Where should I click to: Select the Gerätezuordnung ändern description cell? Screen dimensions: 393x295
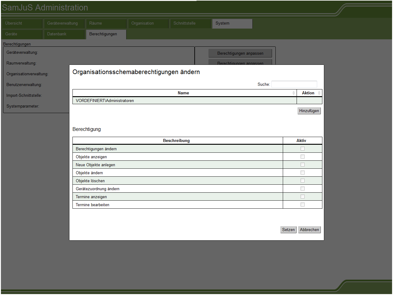coord(178,189)
